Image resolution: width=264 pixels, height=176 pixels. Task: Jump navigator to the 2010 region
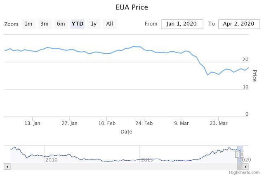(x=52, y=155)
